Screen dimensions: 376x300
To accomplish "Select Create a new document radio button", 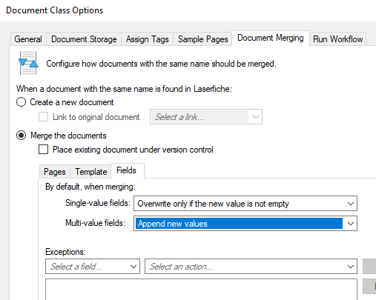I will (x=21, y=102).
